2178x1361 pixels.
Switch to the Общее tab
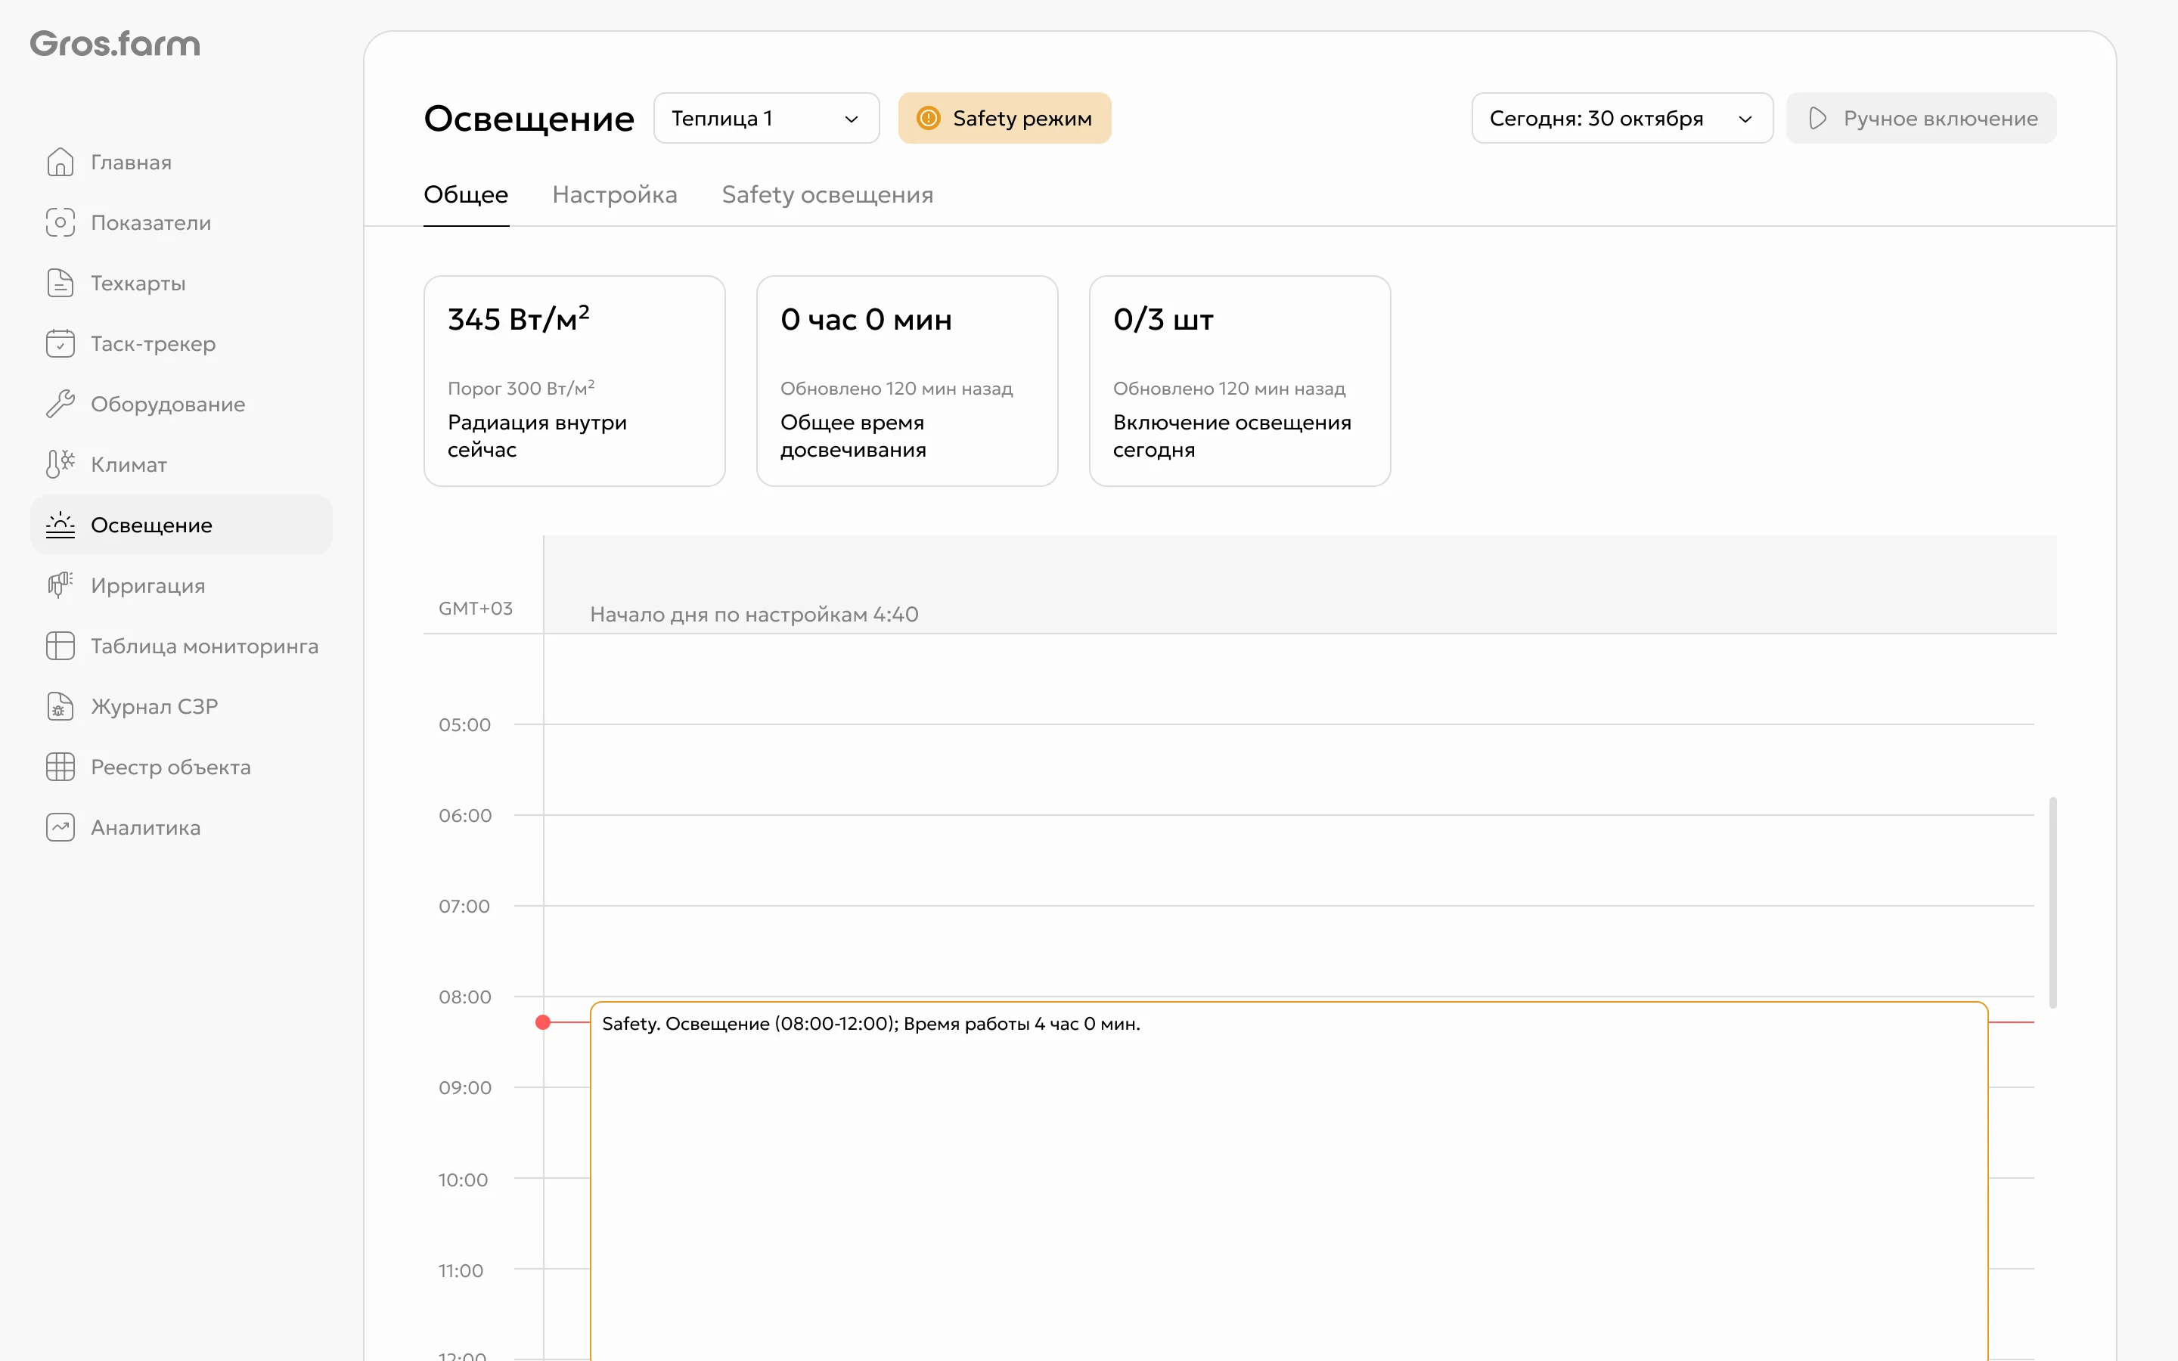click(466, 194)
